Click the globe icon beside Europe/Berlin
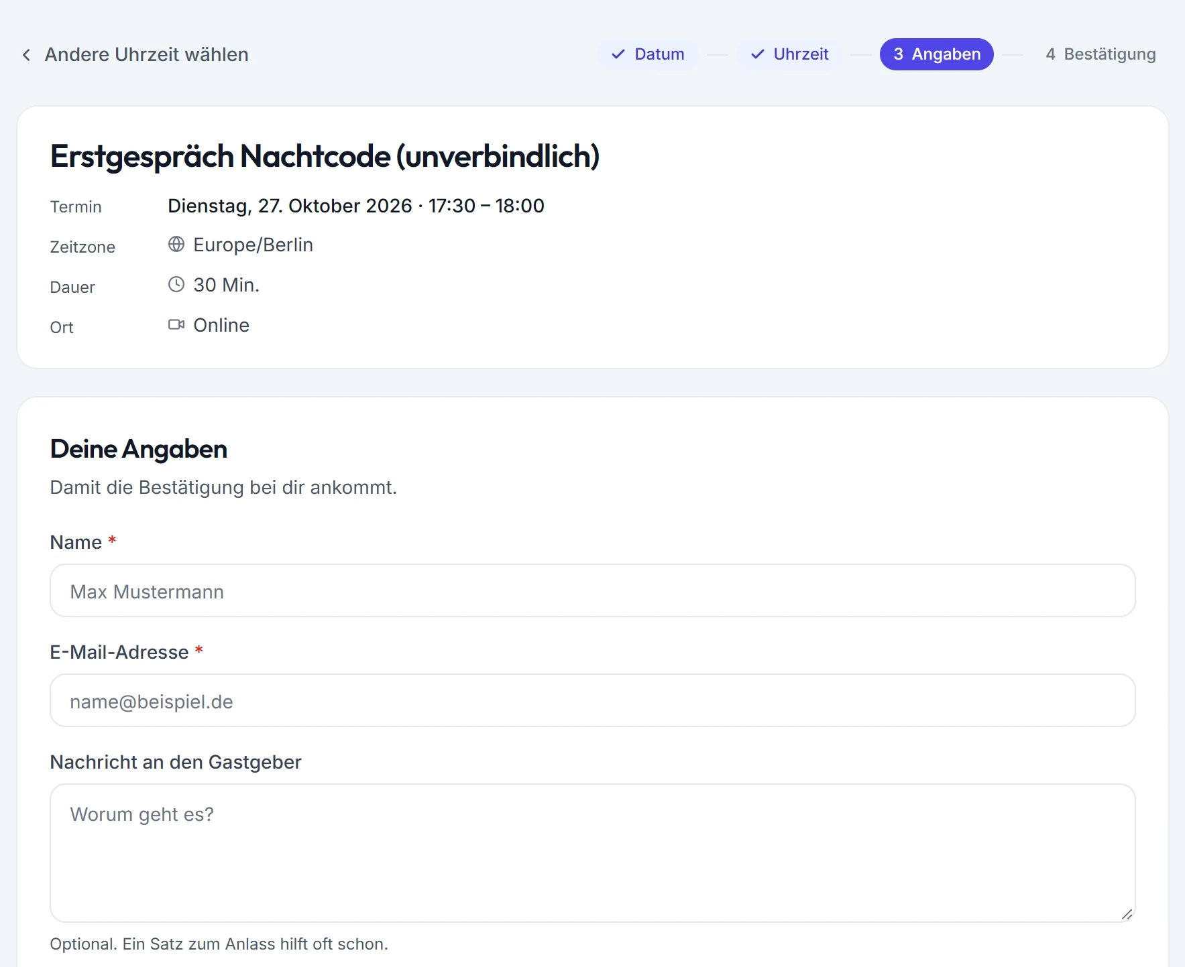 click(176, 245)
